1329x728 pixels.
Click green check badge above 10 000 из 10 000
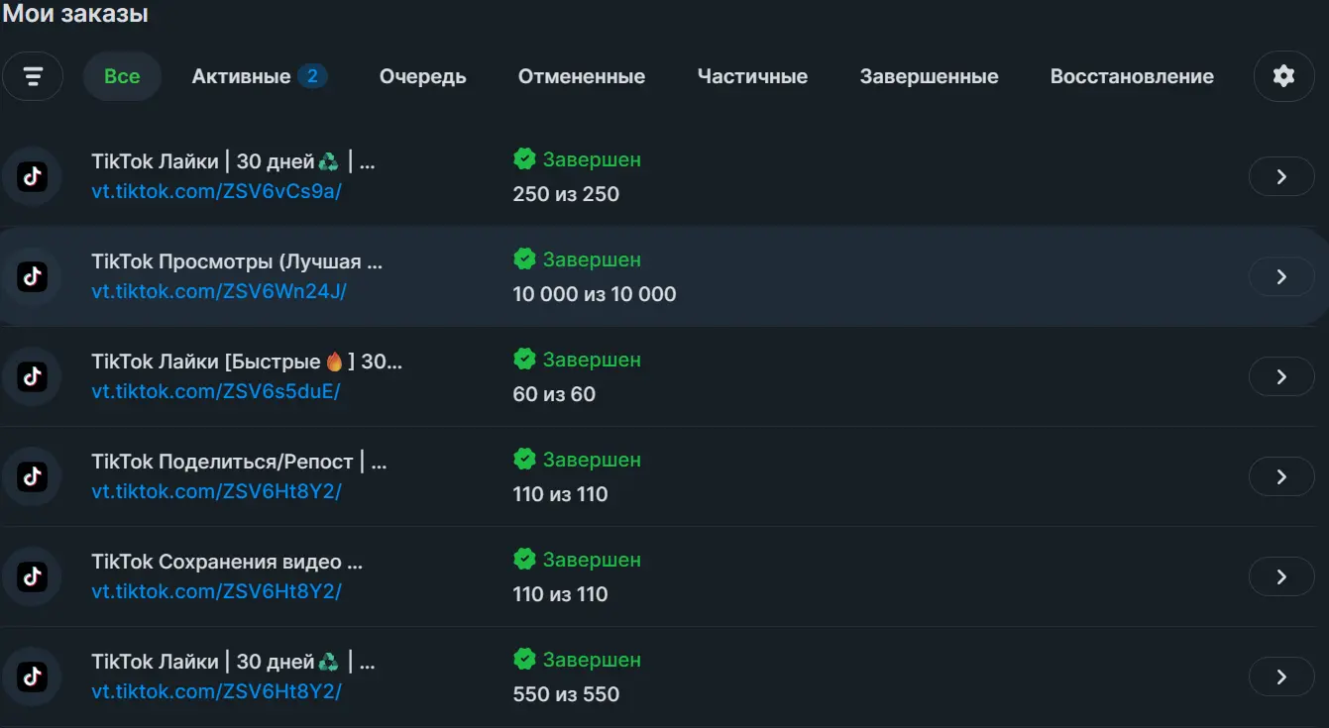(524, 259)
